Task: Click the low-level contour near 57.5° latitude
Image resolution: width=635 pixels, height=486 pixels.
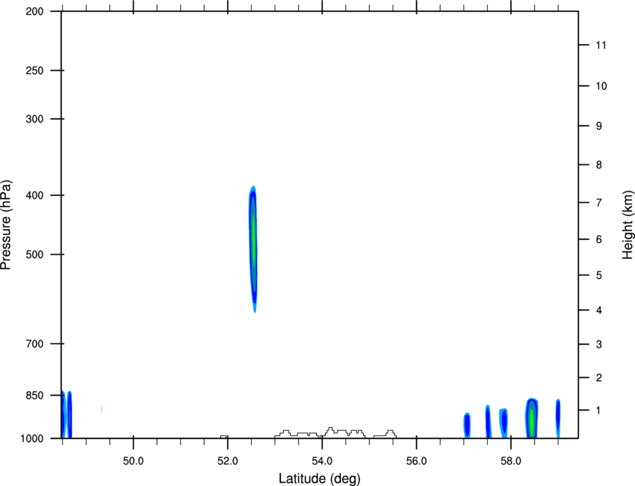Action: click(x=488, y=422)
